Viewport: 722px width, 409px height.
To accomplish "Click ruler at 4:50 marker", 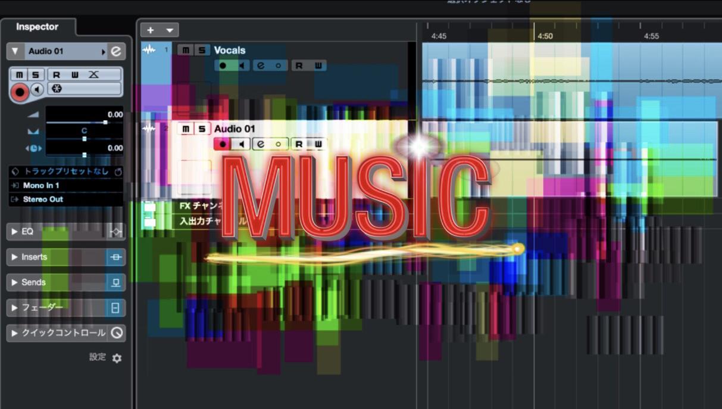I will pyautogui.click(x=545, y=36).
